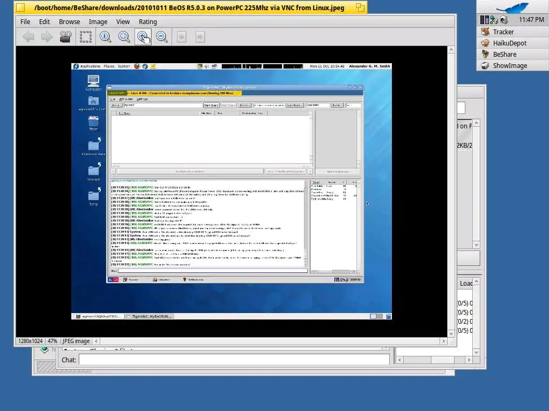Screen dimensions: 549x411
Task: Open the Browse menu
Action: tap(69, 21)
